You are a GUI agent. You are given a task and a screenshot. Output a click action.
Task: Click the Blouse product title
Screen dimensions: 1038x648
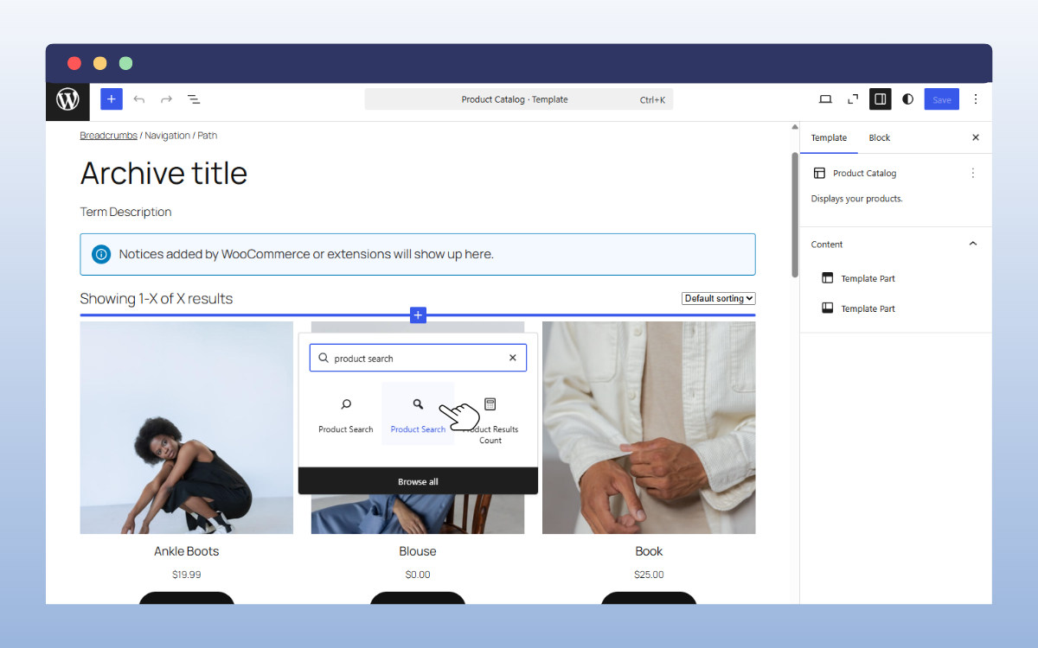click(418, 551)
